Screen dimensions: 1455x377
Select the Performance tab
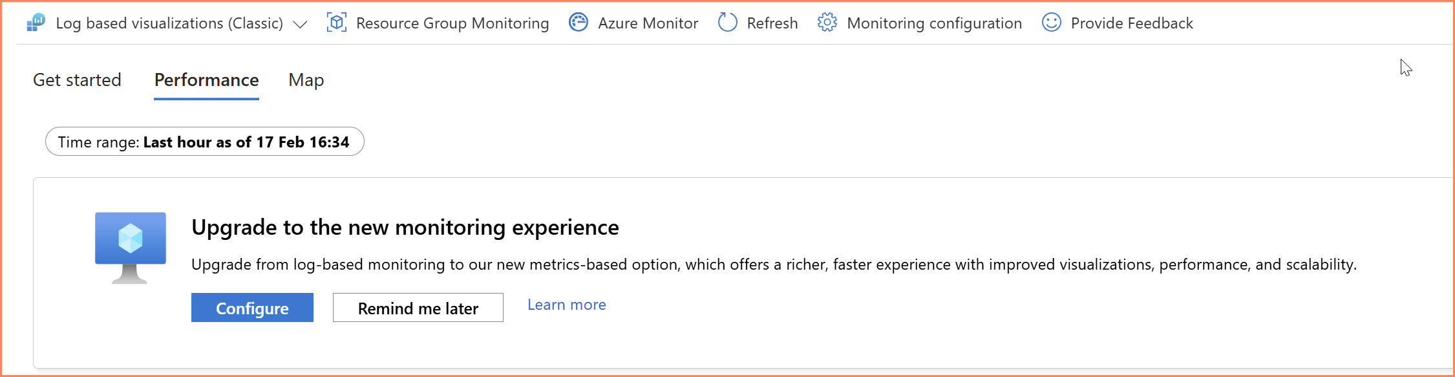206,80
